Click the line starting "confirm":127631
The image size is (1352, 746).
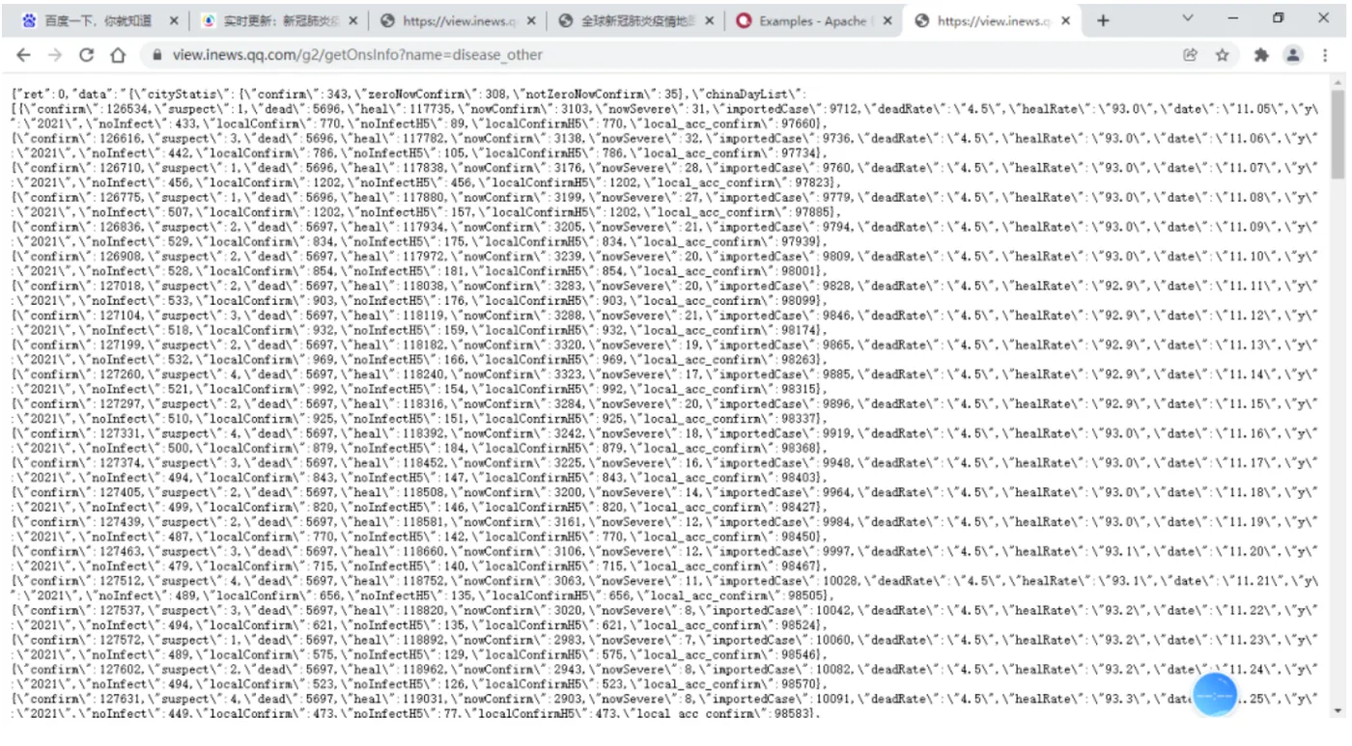click(664, 698)
